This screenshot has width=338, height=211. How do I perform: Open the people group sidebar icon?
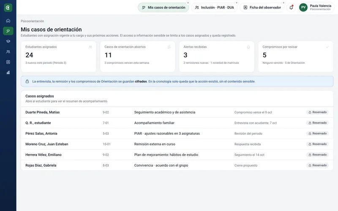click(x=8, y=51)
